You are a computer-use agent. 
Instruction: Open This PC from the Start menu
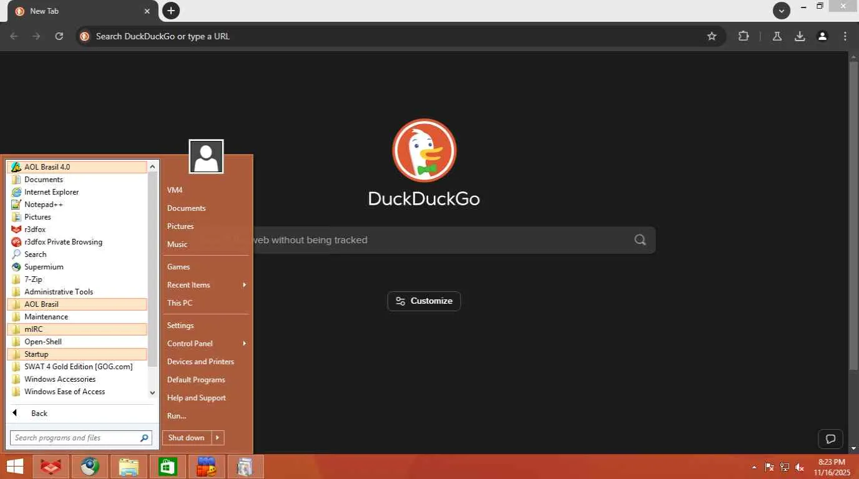207,303
